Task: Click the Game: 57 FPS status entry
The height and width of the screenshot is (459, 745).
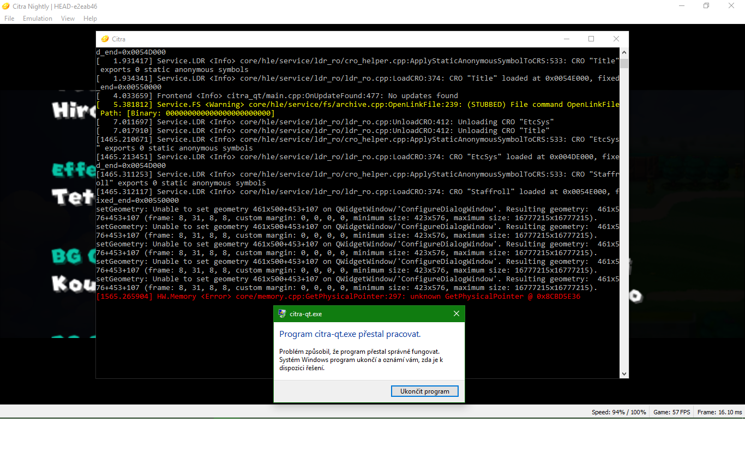Action: pos(672,412)
